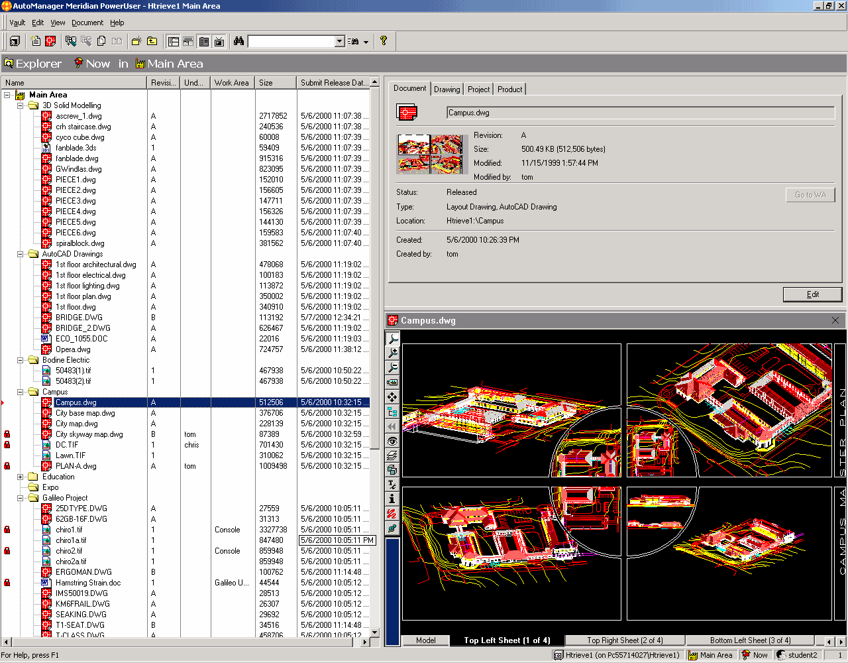This screenshot has height=663, width=848.
Task: Click the binoculars Find icon in the toolbar
Action: (x=238, y=41)
